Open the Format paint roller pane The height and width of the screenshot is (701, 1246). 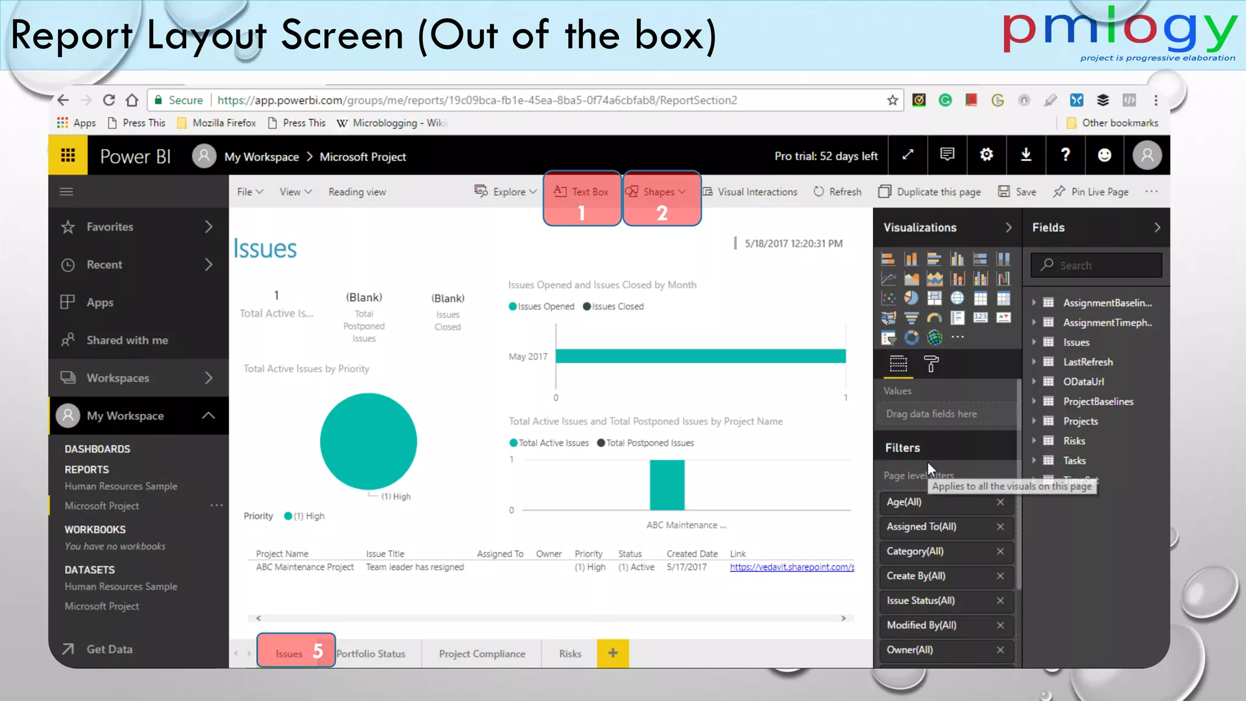click(931, 364)
